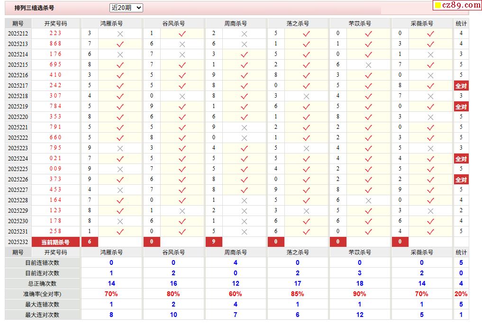Select the top 鸿雁杀号 column header
The image size is (482, 325).
[111, 23]
